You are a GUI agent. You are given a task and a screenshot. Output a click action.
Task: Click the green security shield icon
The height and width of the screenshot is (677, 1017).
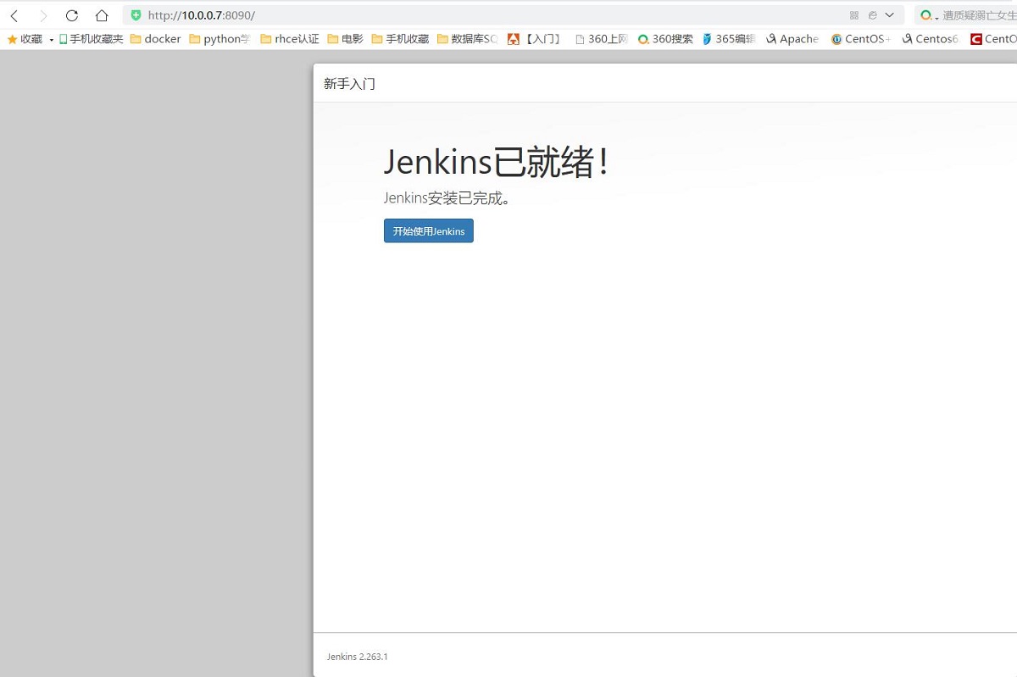136,15
